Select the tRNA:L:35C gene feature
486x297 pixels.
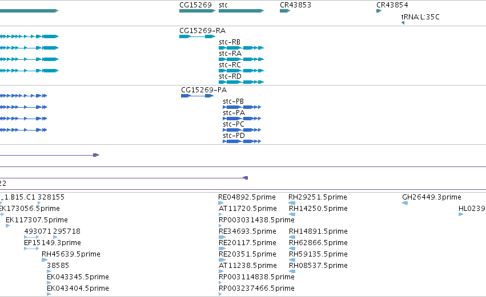403,23
